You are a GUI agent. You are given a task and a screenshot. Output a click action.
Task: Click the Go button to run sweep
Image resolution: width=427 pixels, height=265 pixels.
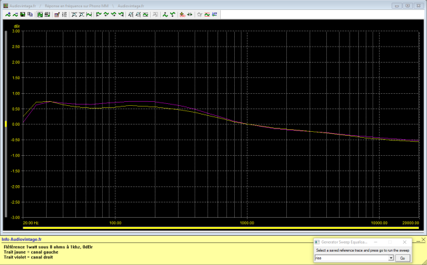coord(402,258)
